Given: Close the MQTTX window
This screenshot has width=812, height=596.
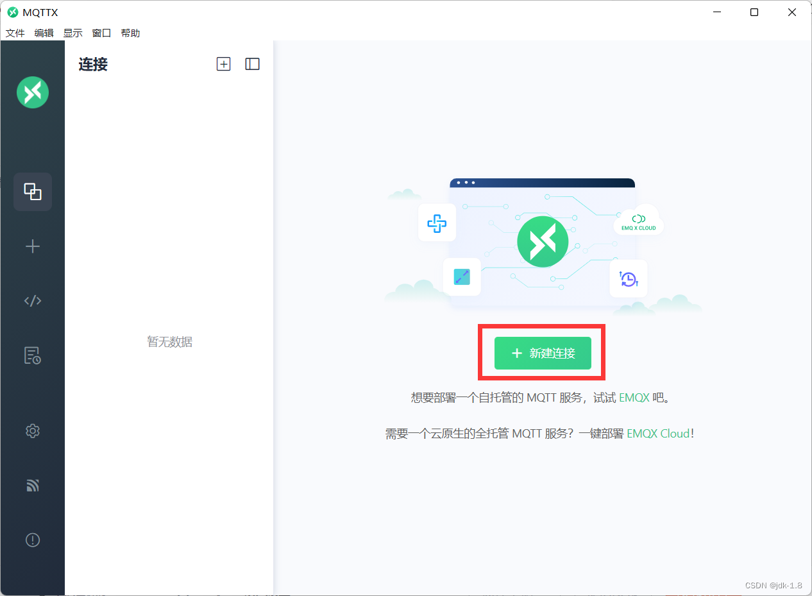Looking at the screenshot, I should tap(792, 12).
